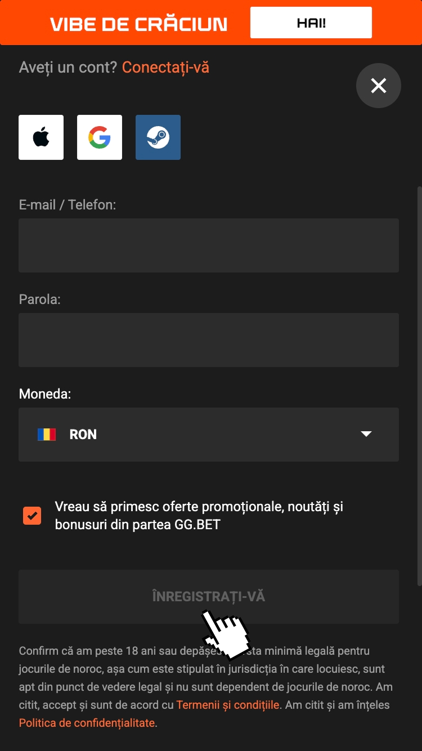Click the "E-mail / Telefon:" label

[68, 205]
